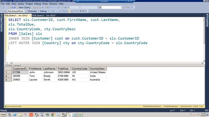
Task: Click the FirstName column header
Action: [x=35, y=69]
